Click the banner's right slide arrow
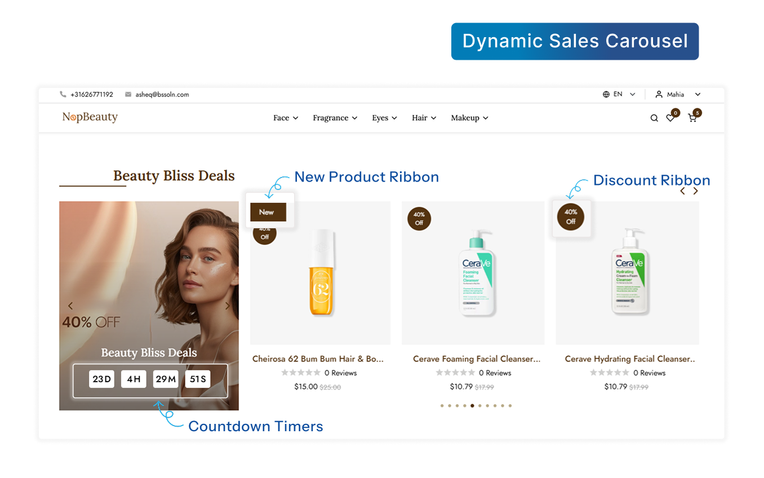764x478 pixels. click(228, 306)
